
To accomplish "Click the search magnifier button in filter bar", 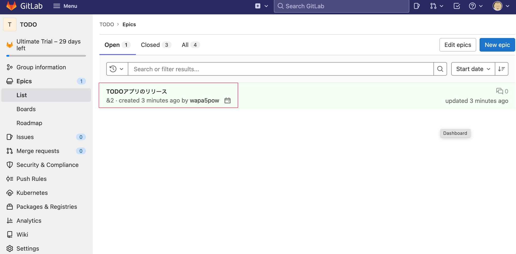I will pyautogui.click(x=440, y=69).
